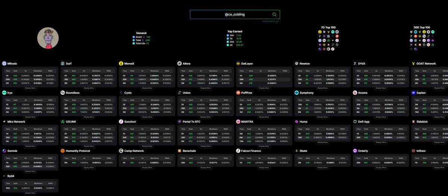Image resolution: width=448 pixels, height=196 pixels.
Task: Click the 692.91 All yap value
Action: [x=240, y=45]
